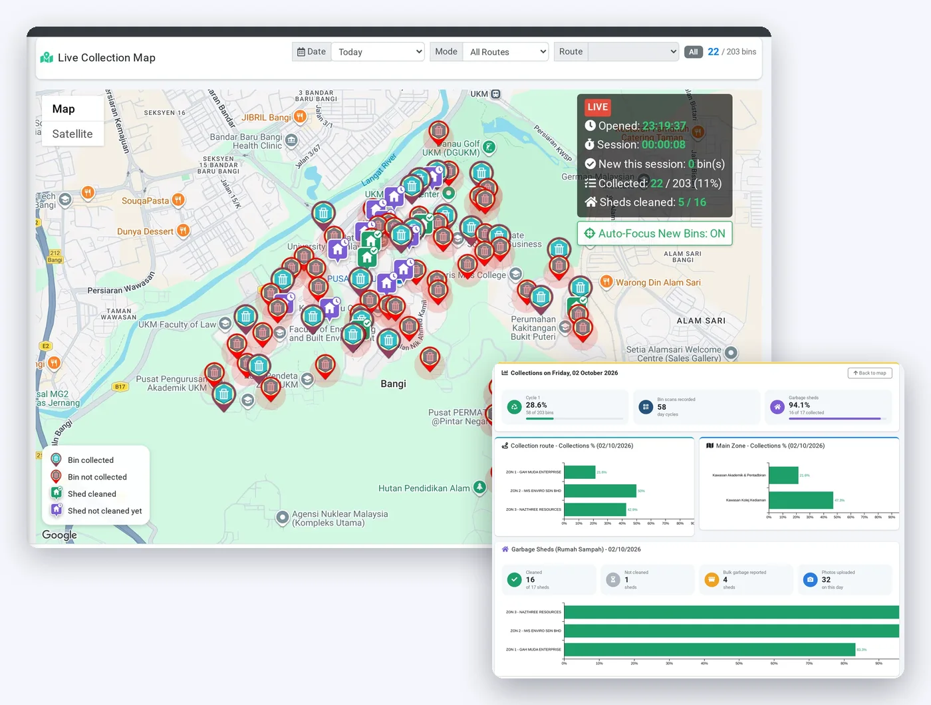Click the Shed not cleaned yet legend icon
This screenshot has width=931, height=705.
point(57,510)
